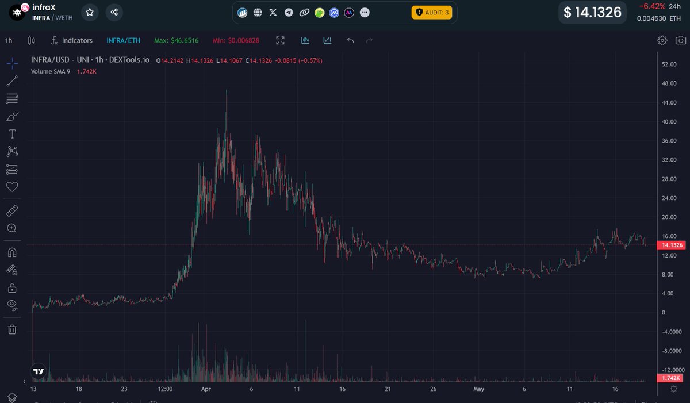Select the trend line drawing tool
This screenshot has height=403, width=690.
[12, 81]
